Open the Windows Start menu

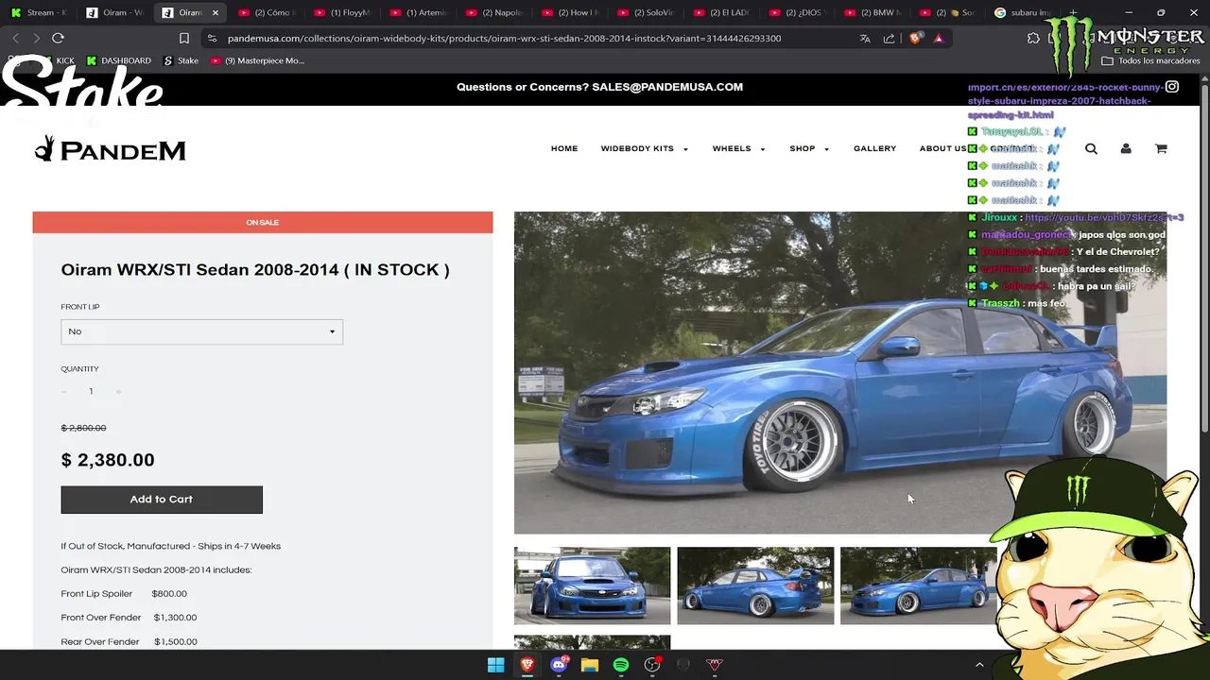click(495, 665)
